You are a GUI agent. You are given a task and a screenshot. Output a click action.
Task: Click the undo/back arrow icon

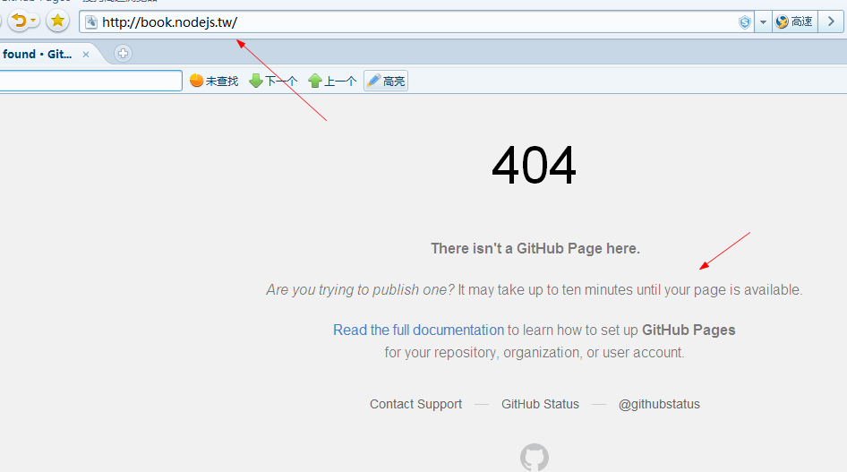pyautogui.click(x=20, y=21)
